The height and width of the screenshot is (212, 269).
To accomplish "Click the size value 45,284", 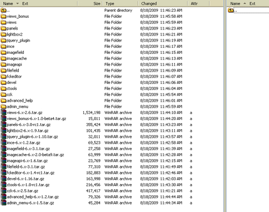I will coord(94,203).
